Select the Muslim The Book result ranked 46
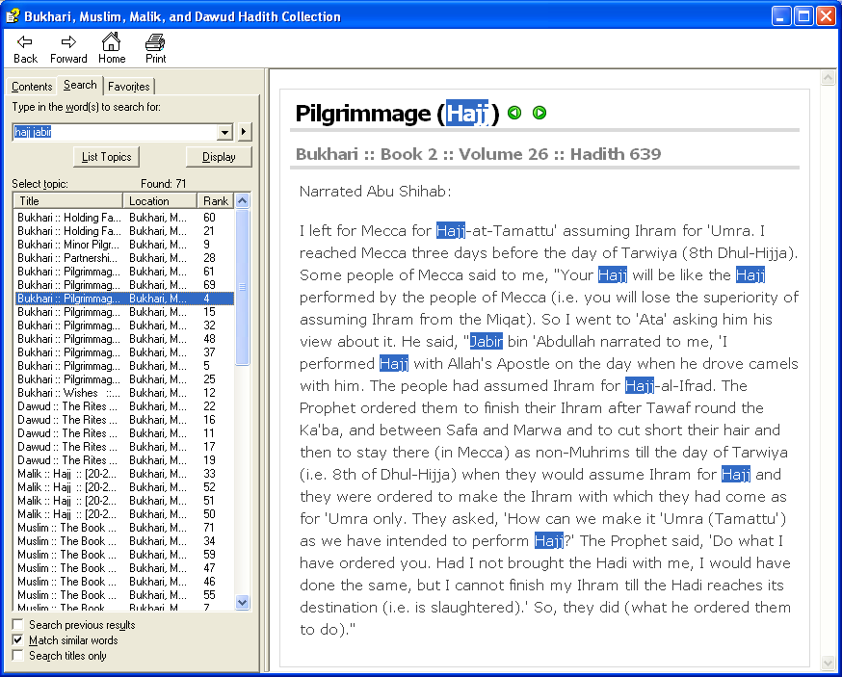 click(124, 582)
